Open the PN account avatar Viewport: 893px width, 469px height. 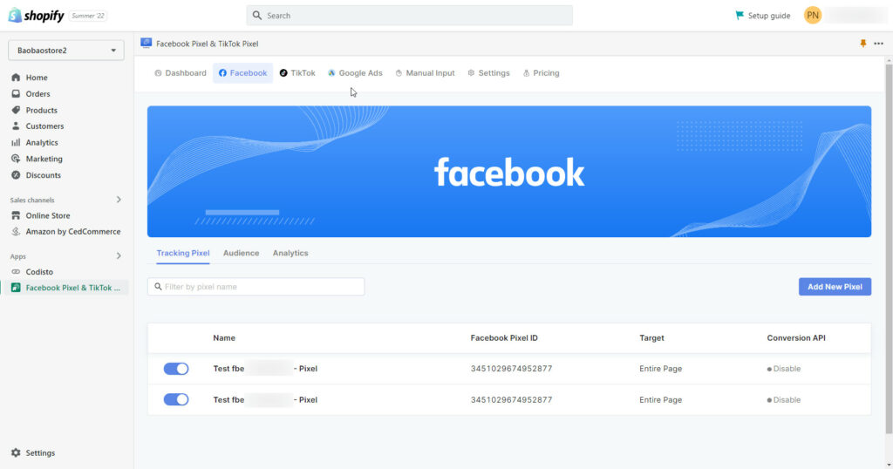(x=813, y=16)
